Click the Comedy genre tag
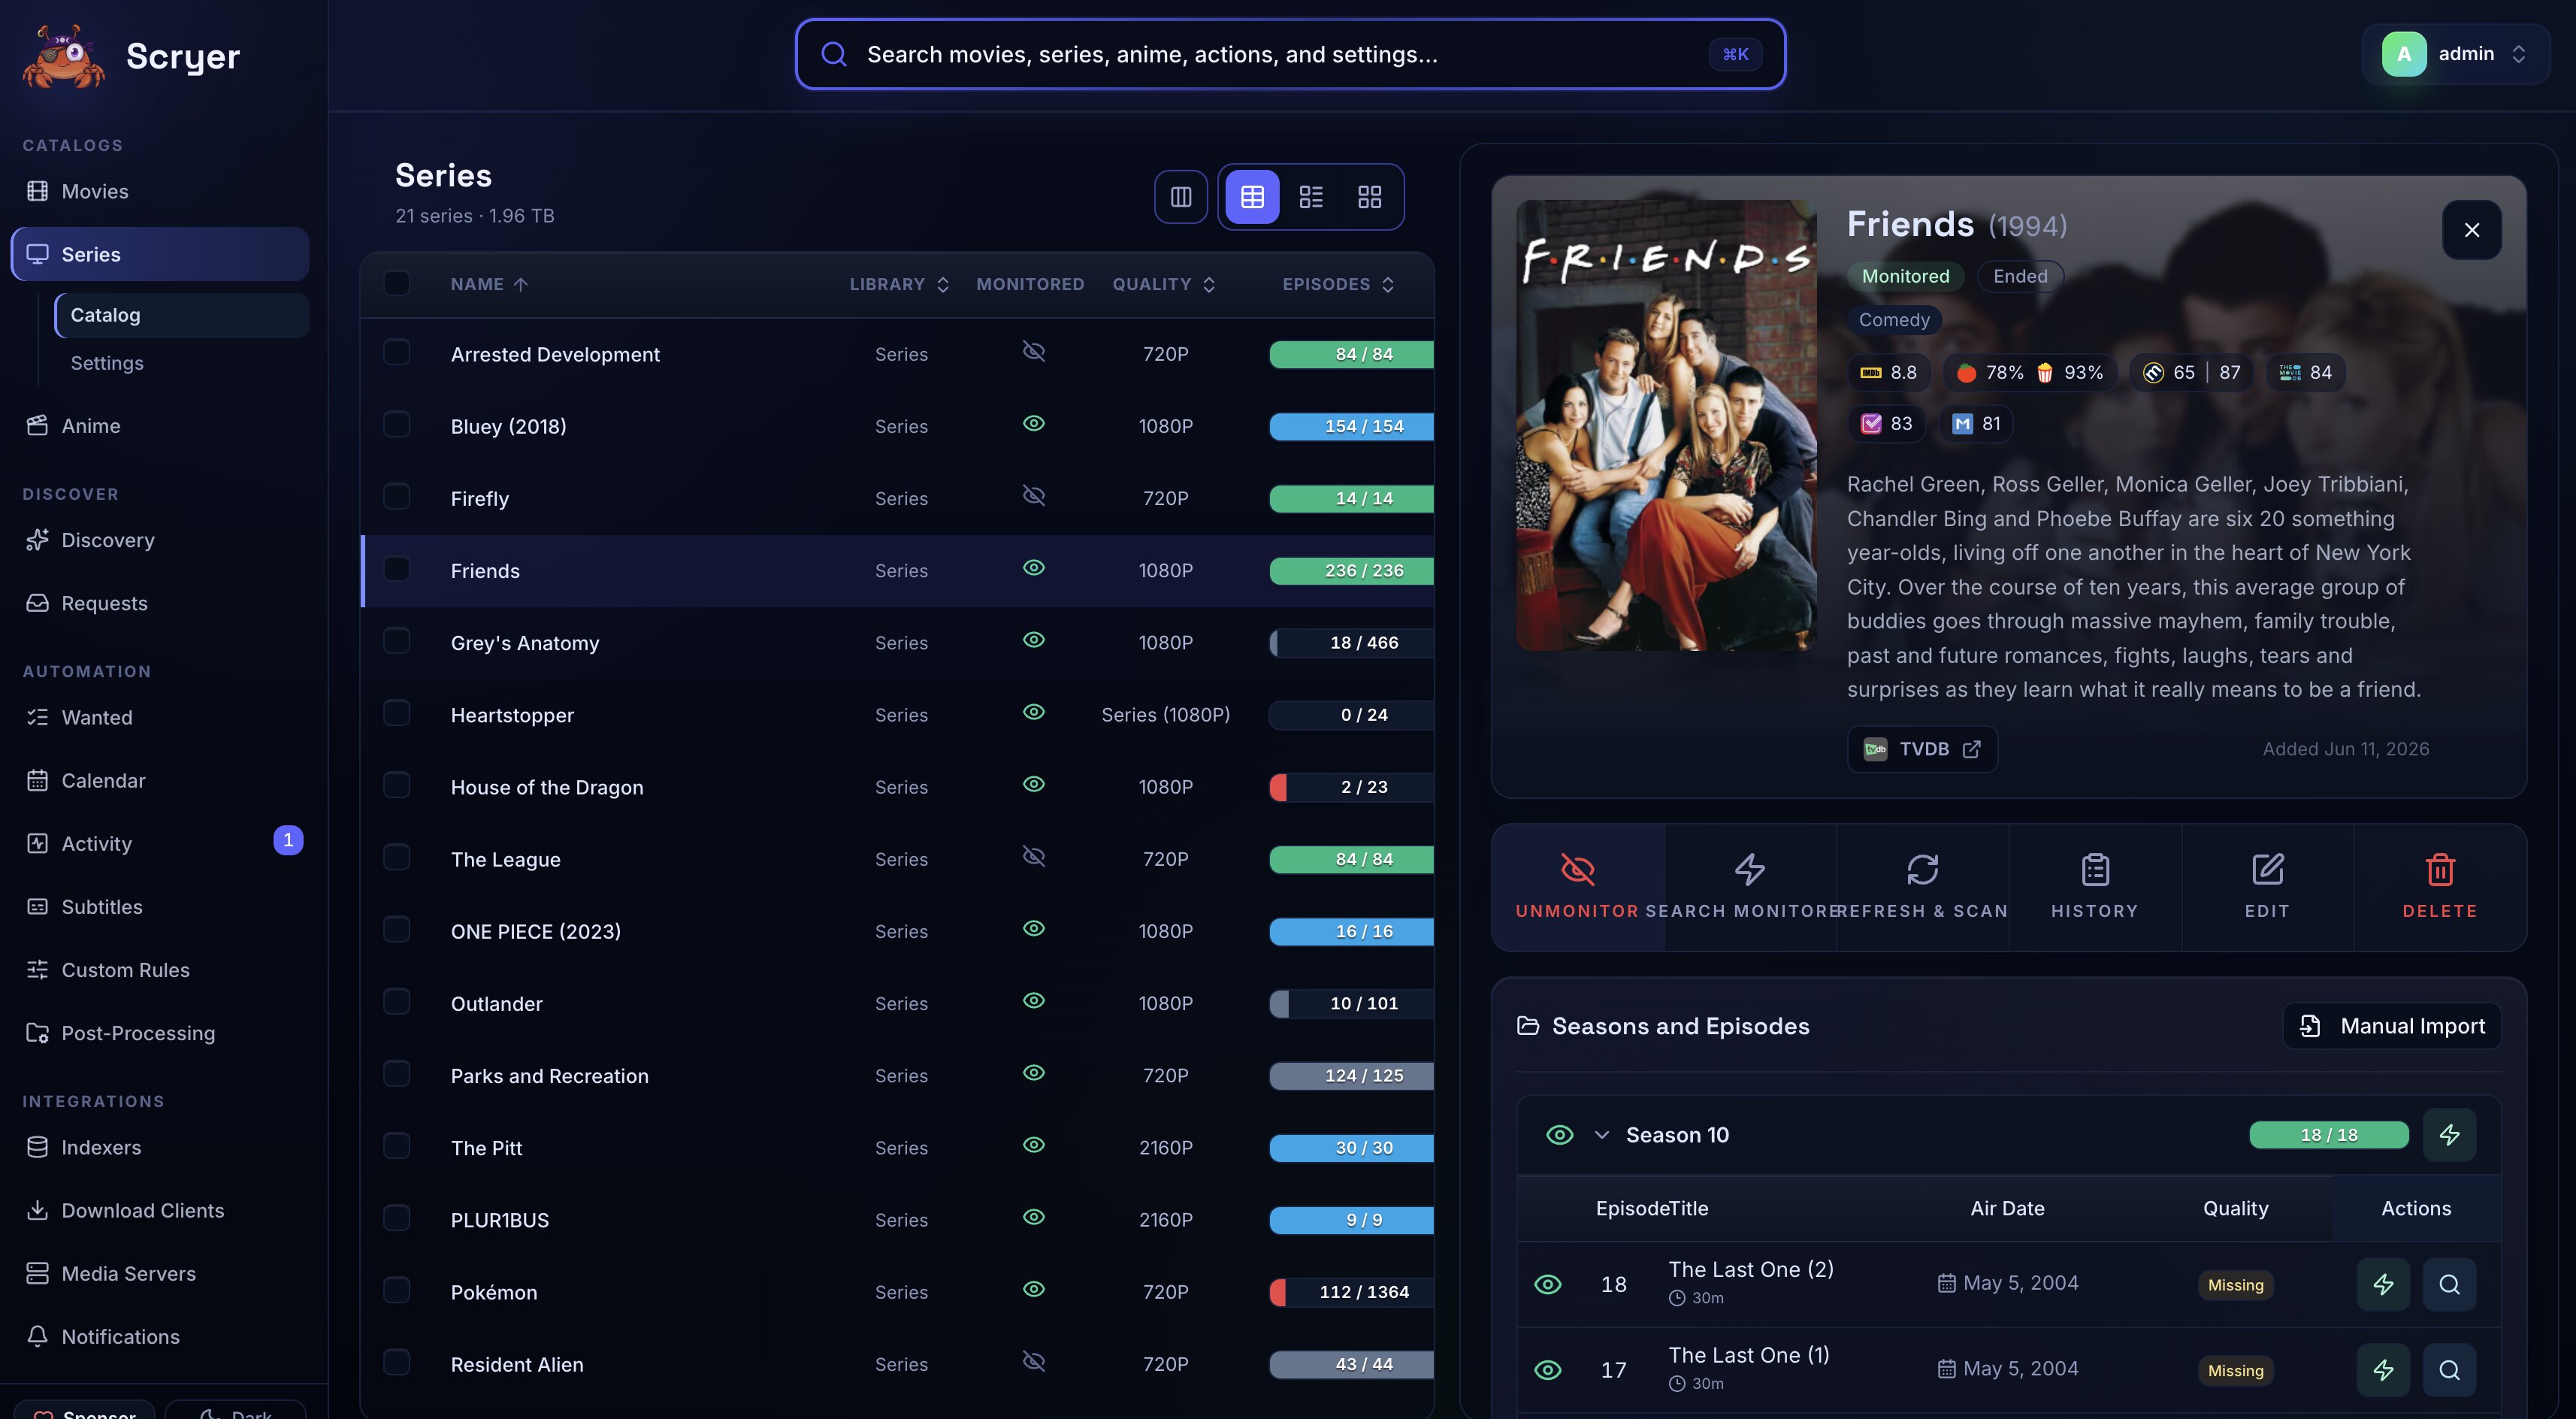Viewport: 2576px width, 1419px height. tap(1894, 320)
